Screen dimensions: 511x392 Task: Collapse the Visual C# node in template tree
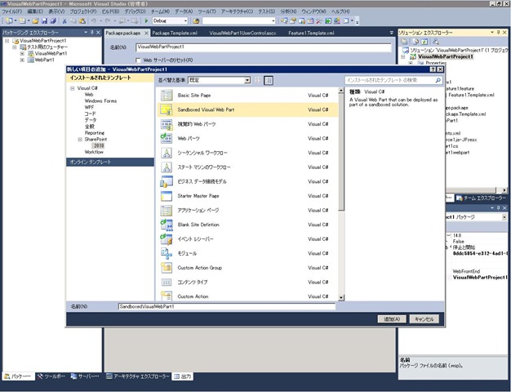[73, 88]
